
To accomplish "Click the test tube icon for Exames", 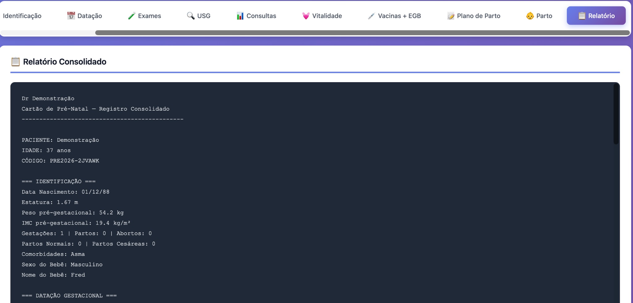I will pyautogui.click(x=132, y=16).
